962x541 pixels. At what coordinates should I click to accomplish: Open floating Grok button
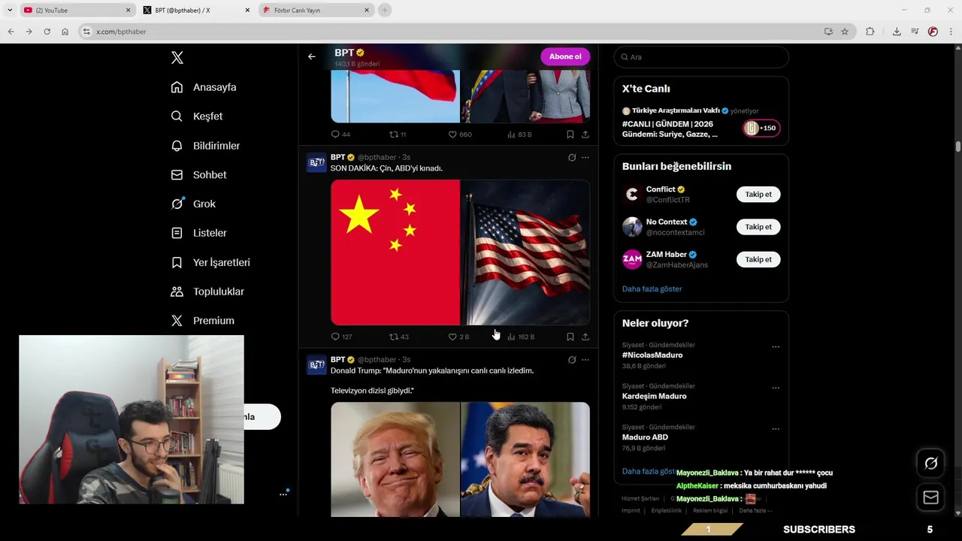click(930, 463)
